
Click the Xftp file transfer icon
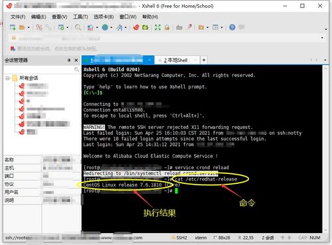point(145,27)
